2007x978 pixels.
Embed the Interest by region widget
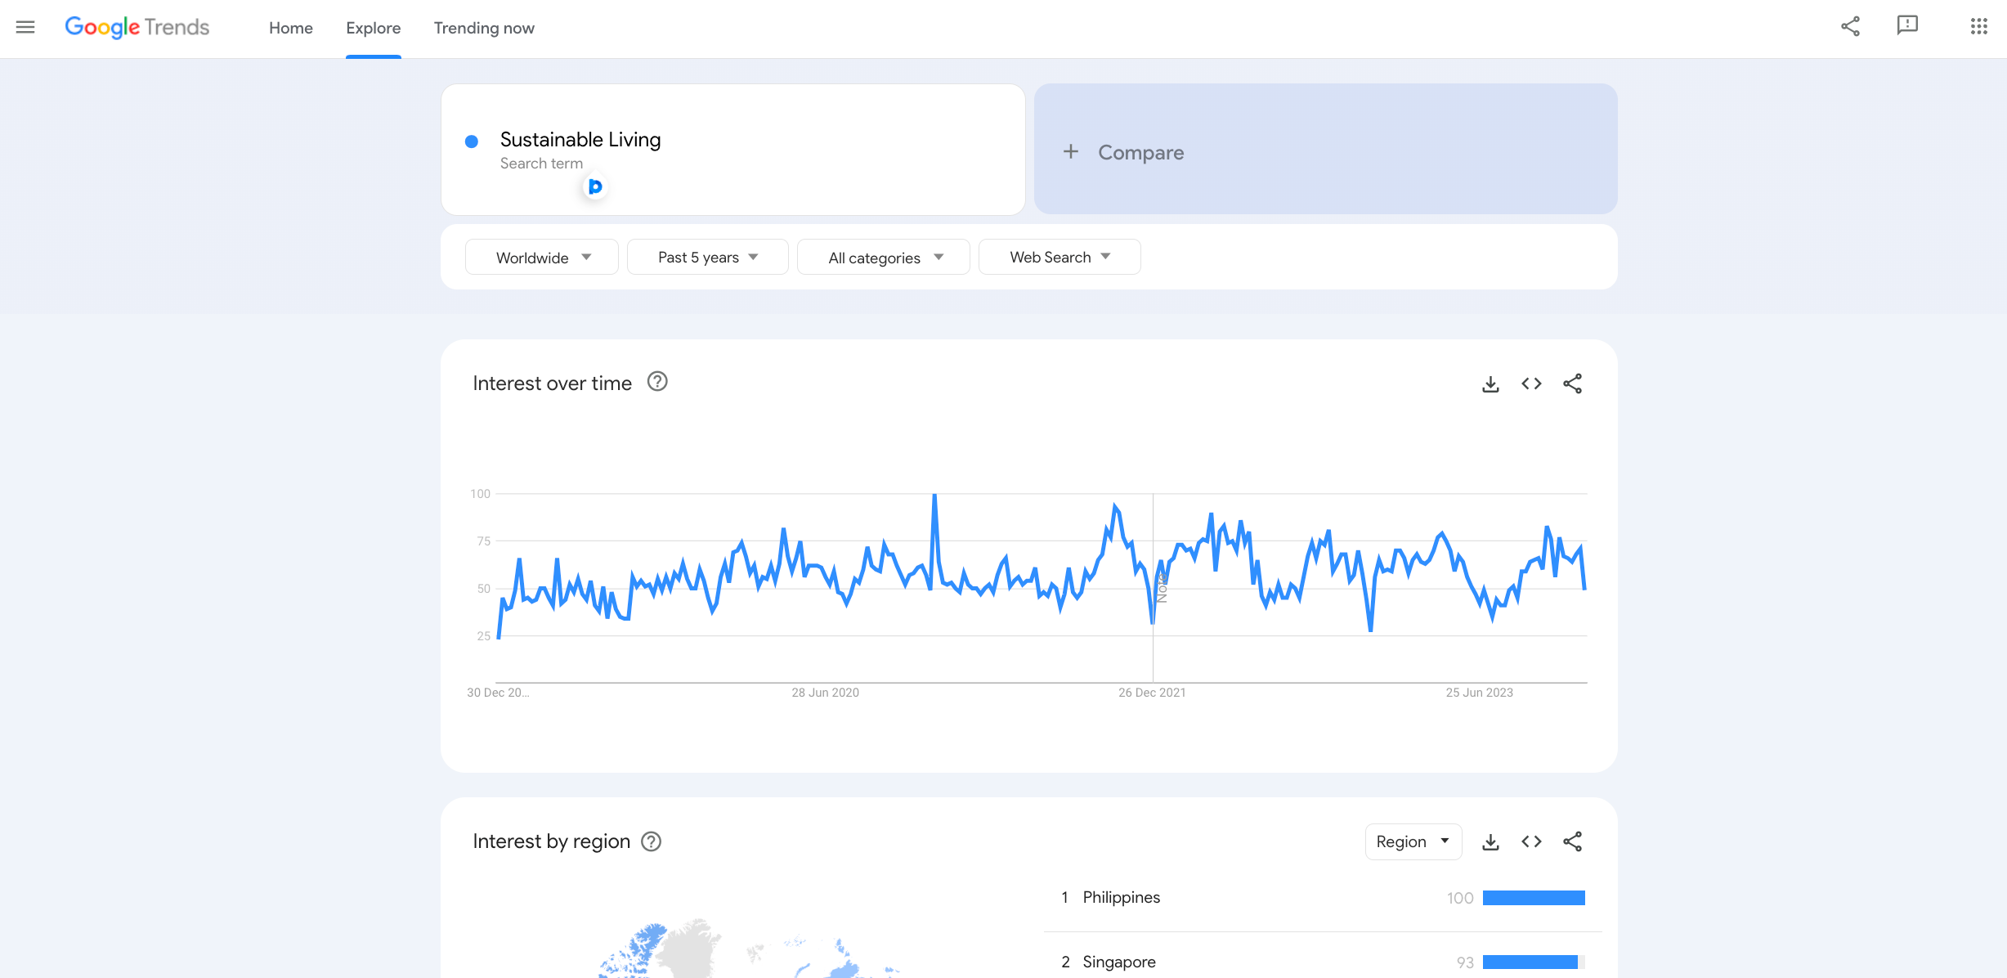[1531, 841]
